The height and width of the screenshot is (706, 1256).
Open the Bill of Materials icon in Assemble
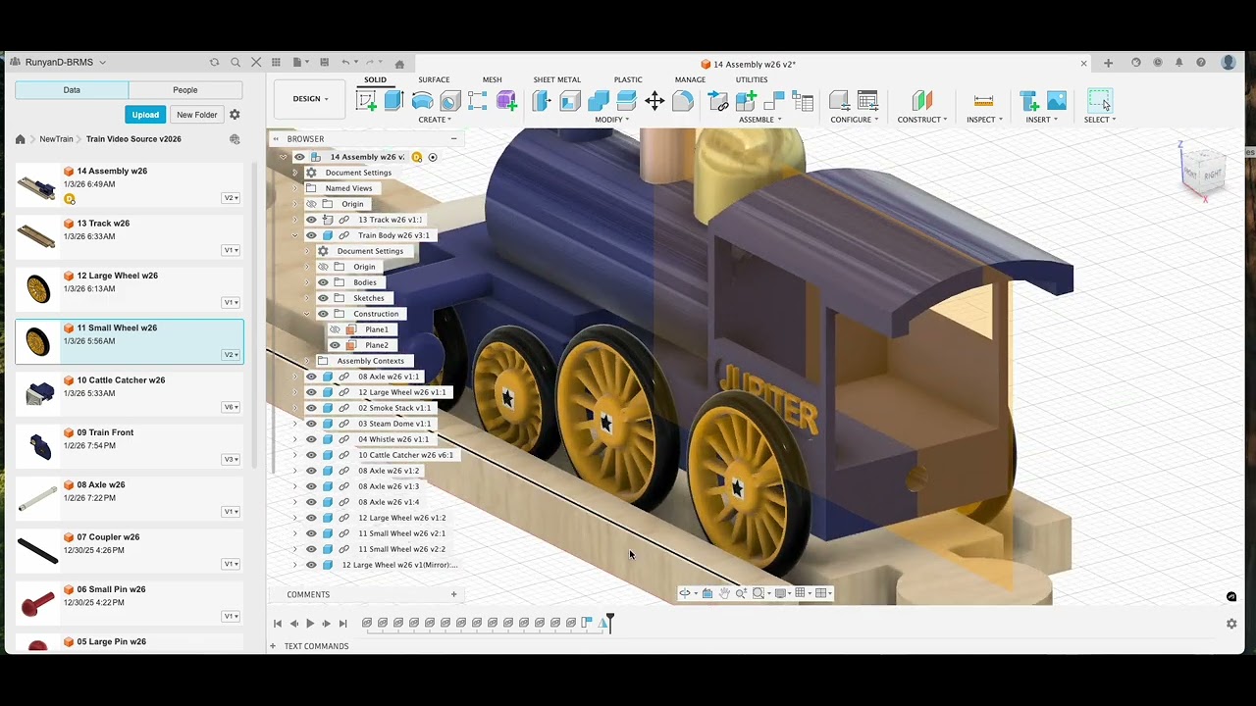coord(803,101)
